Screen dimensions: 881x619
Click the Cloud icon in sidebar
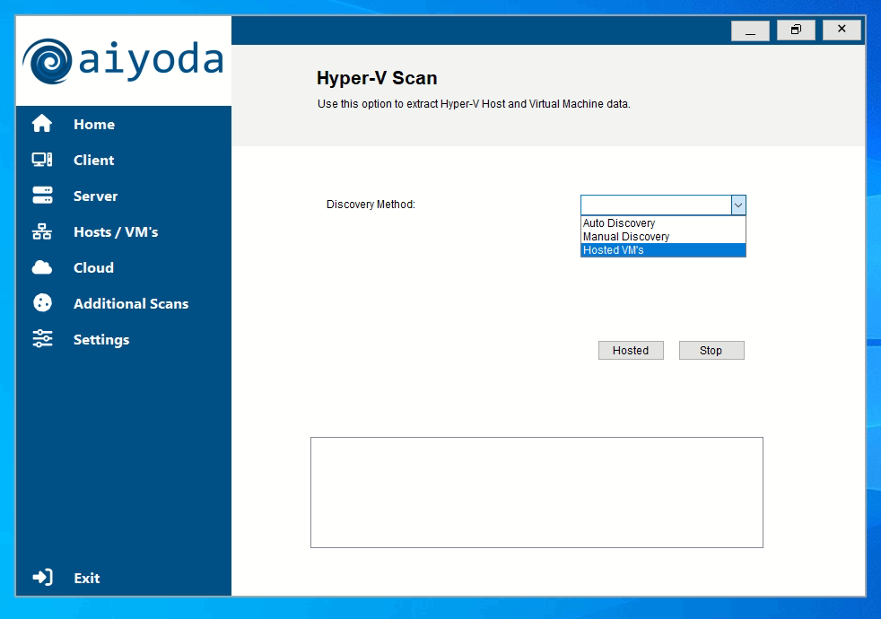click(x=42, y=267)
